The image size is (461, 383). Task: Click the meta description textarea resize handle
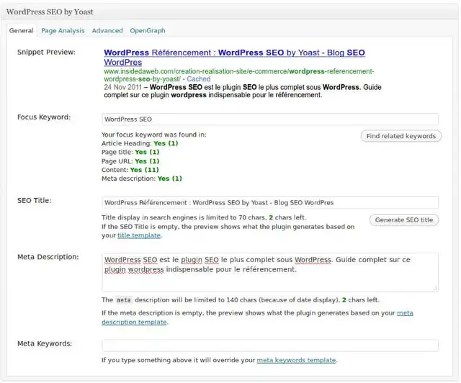point(435,289)
